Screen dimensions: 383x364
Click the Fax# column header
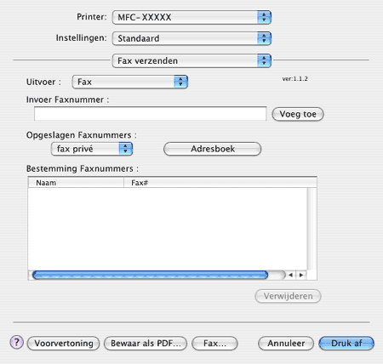pos(220,183)
